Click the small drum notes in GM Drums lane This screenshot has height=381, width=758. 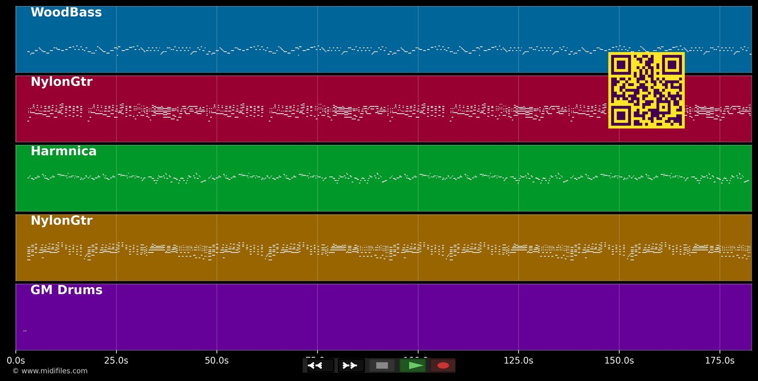coord(25,330)
